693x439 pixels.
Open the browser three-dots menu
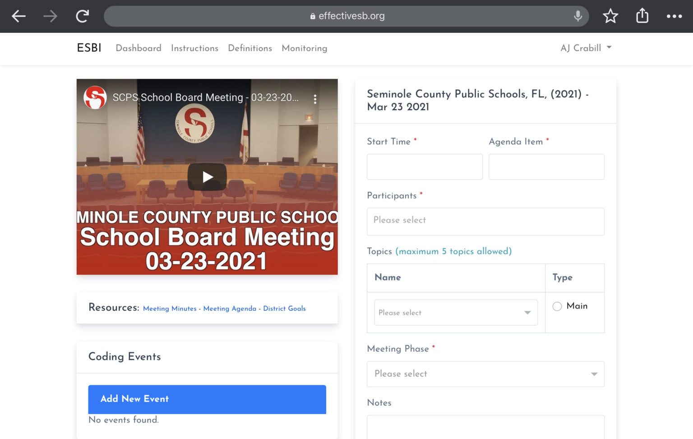(674, 16)
